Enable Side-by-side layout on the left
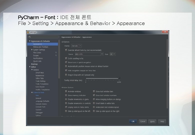The width and height of the screenshot is (195, 135). tap(66, 111)
